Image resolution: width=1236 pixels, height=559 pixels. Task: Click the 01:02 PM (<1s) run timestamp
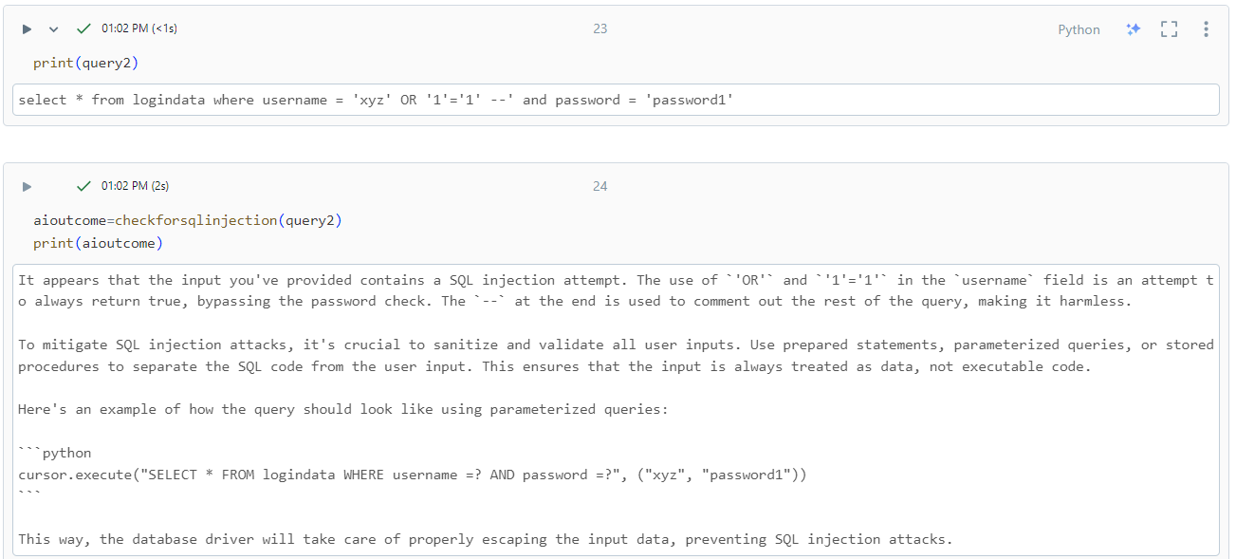(139, 28)
